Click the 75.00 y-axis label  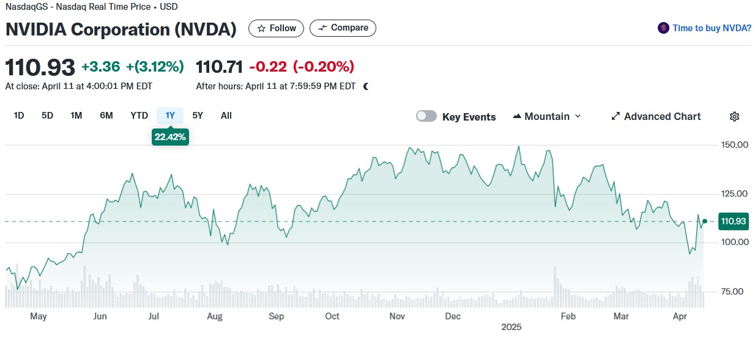[732, 291]
